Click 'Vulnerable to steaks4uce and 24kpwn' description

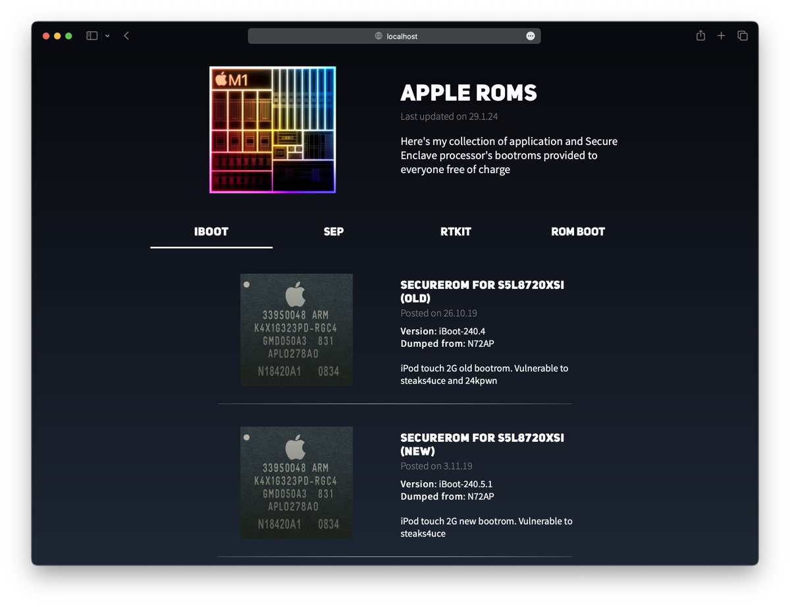(485, 375)
